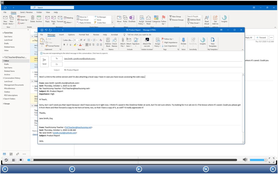Mark the message with High Importance
The image size is (278, 174).
171,42
